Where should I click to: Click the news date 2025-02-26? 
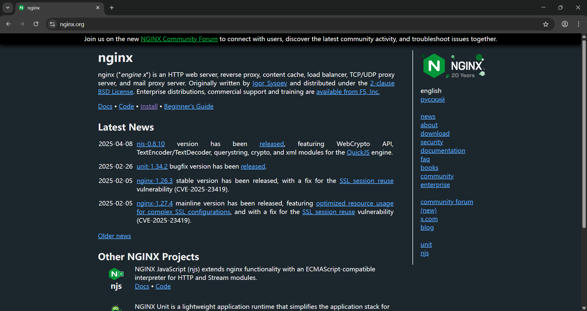116,166
